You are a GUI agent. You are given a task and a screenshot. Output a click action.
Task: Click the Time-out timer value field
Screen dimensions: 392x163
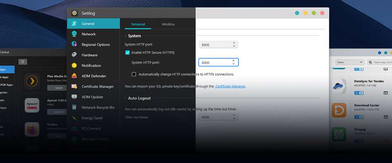click(x=219, y=117)
